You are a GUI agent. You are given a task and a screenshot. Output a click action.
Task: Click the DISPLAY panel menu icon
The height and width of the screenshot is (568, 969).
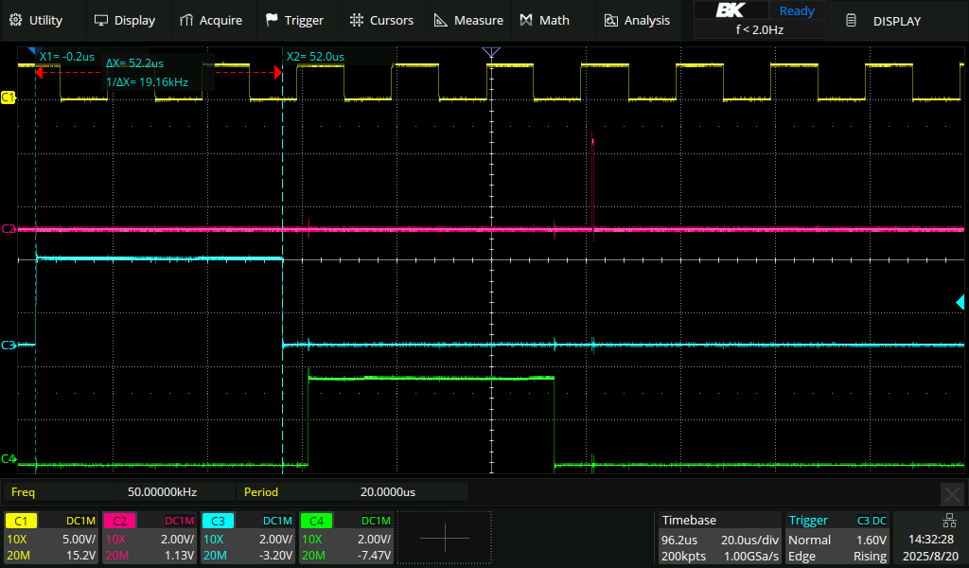tap(851, 21)
